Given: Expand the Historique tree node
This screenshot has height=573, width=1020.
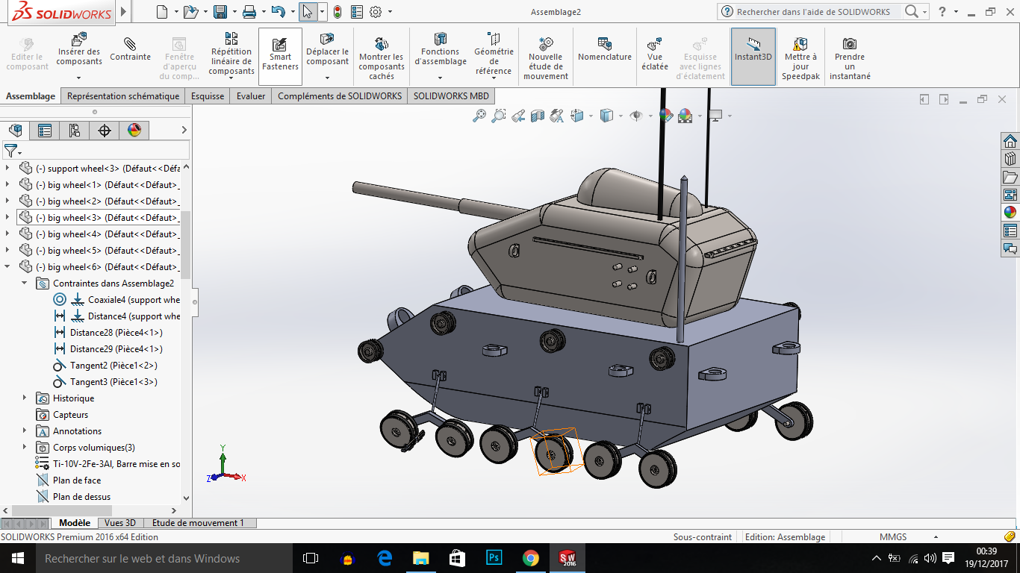Looking at the screenshot, I should [x=25, y=398].
